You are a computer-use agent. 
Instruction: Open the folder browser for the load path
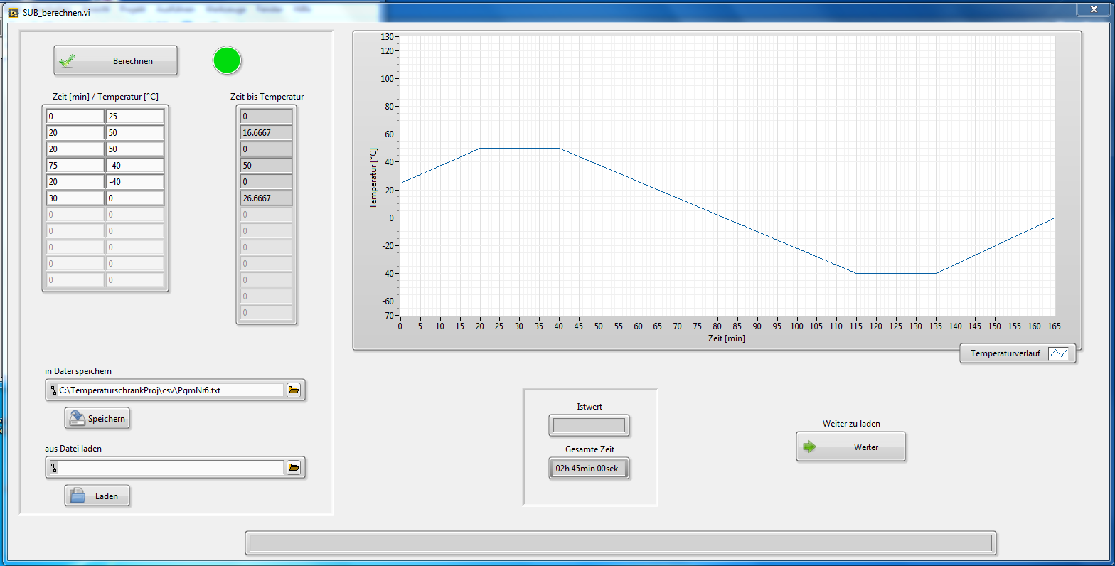coord(294,467)
